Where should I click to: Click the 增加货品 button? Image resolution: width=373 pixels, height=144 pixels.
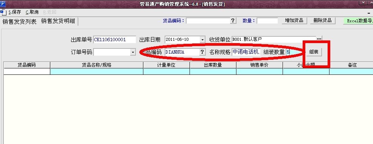tap(294, 20)
